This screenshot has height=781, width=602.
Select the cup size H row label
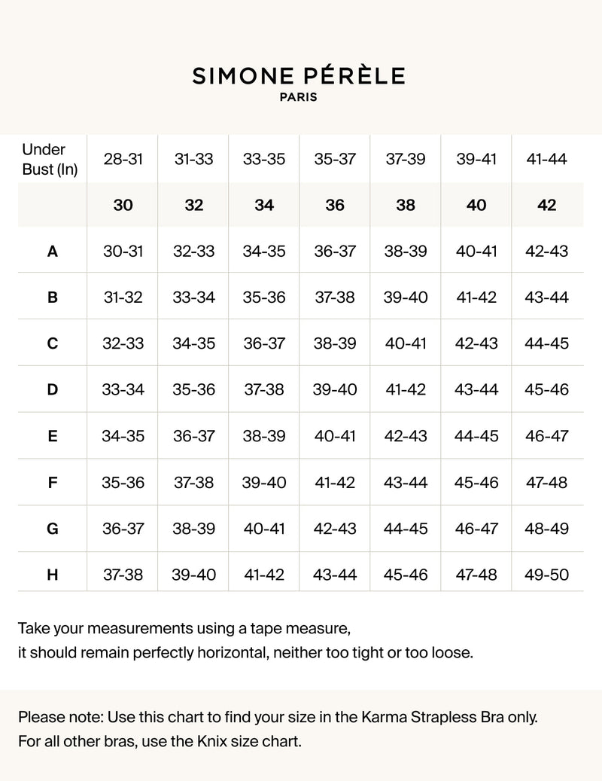(x=53, y=575)
